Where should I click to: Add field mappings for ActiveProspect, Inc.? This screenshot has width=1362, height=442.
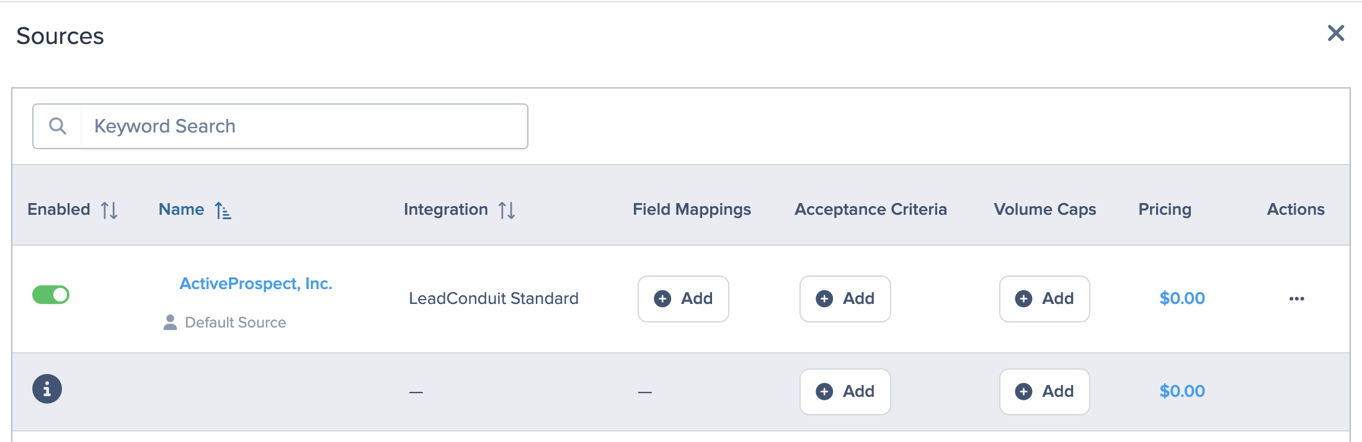click(x=683, y=299)
